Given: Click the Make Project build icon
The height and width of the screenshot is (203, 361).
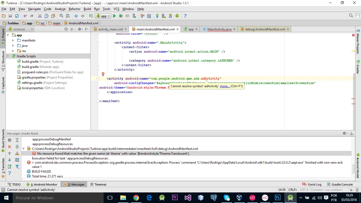Looking at the screenshot, I should 91,16.
